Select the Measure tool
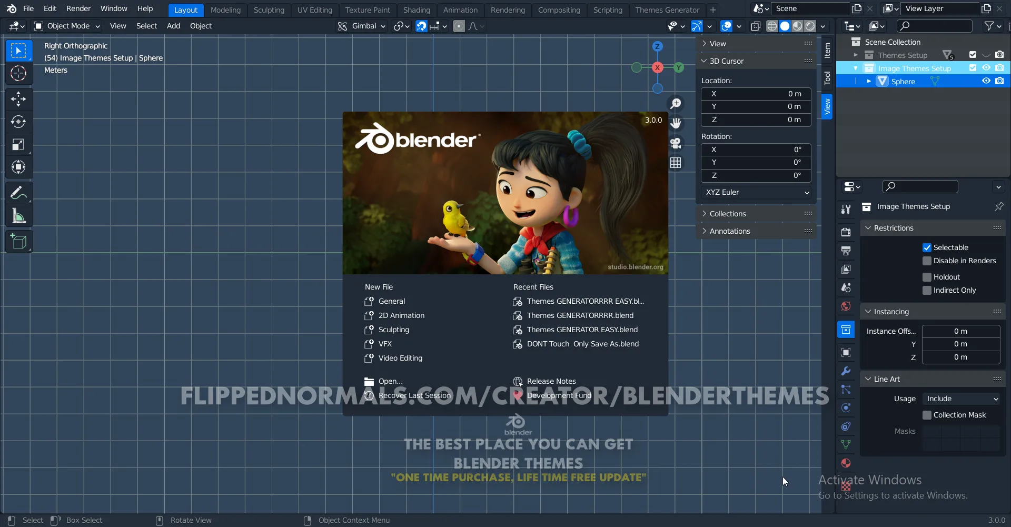Screen dimensions: 1011x527 click(x=18, y=216)
